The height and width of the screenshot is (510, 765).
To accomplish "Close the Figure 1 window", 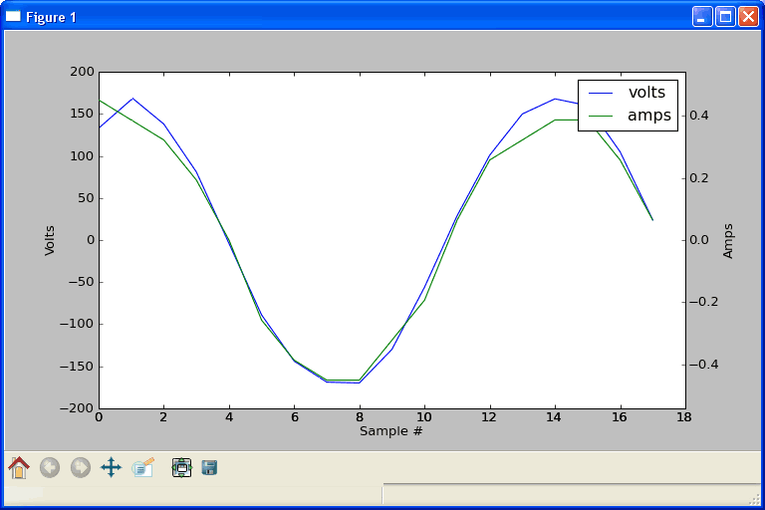I will [748, 17].
